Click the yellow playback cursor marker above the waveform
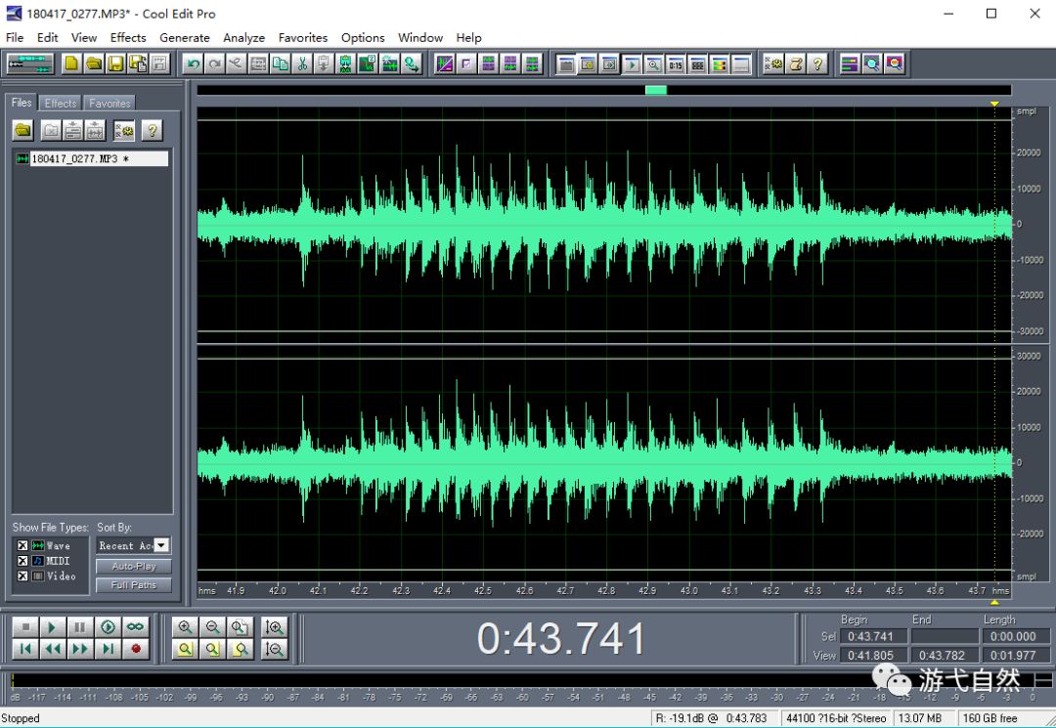Viewport: 1056px width, 728px height. (x=994, y=104)
